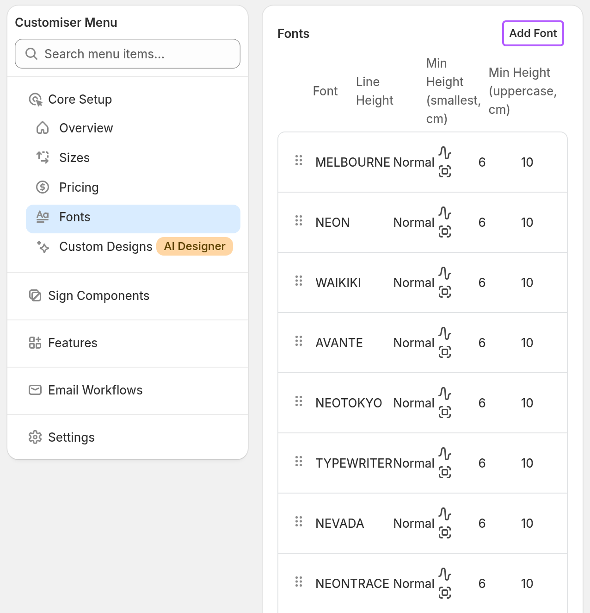
Task: Click the AVANTE row waveform icon
Action: [x=445, y=333]
